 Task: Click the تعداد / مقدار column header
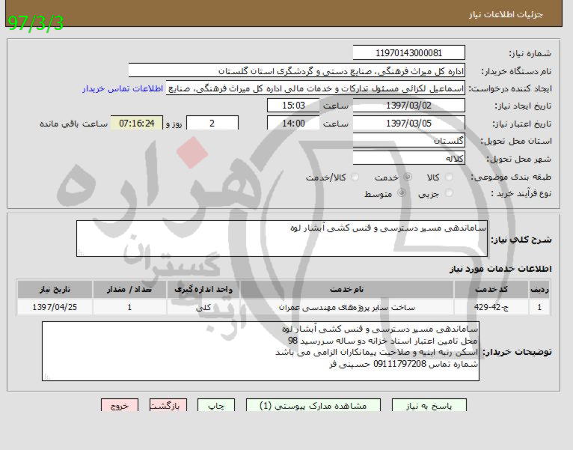(129, 289)
